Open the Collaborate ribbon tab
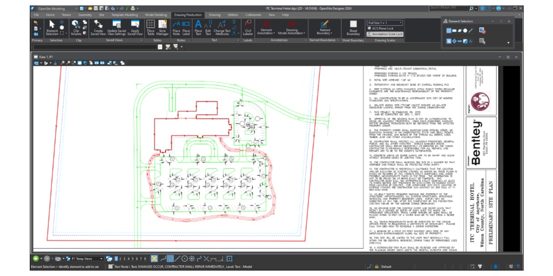 point(252,15)
